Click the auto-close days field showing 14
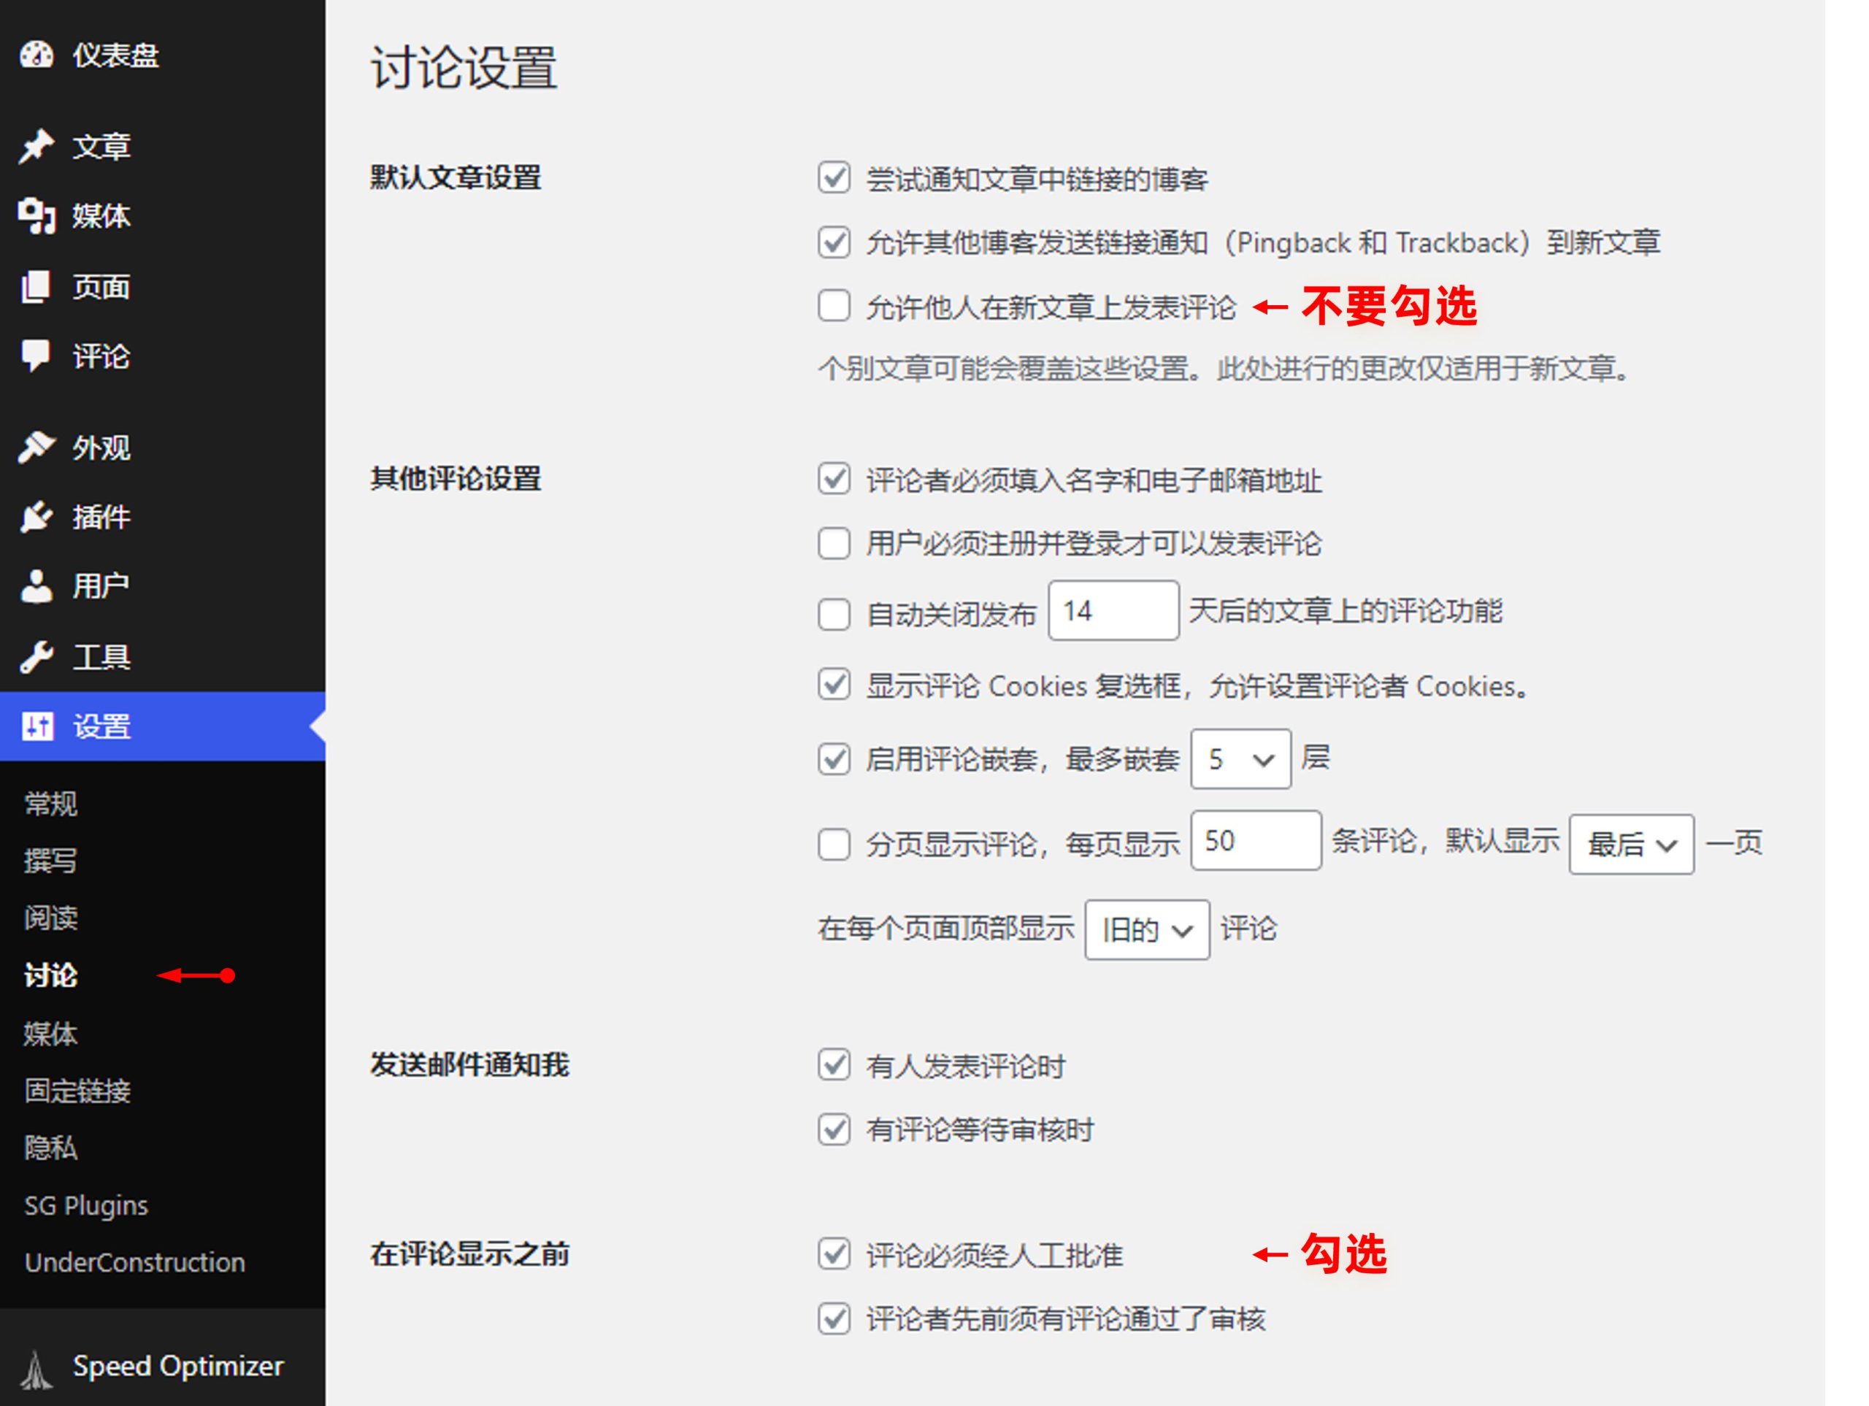Viewport: 1869px width, 1406px height. (x=1112, y=610)
